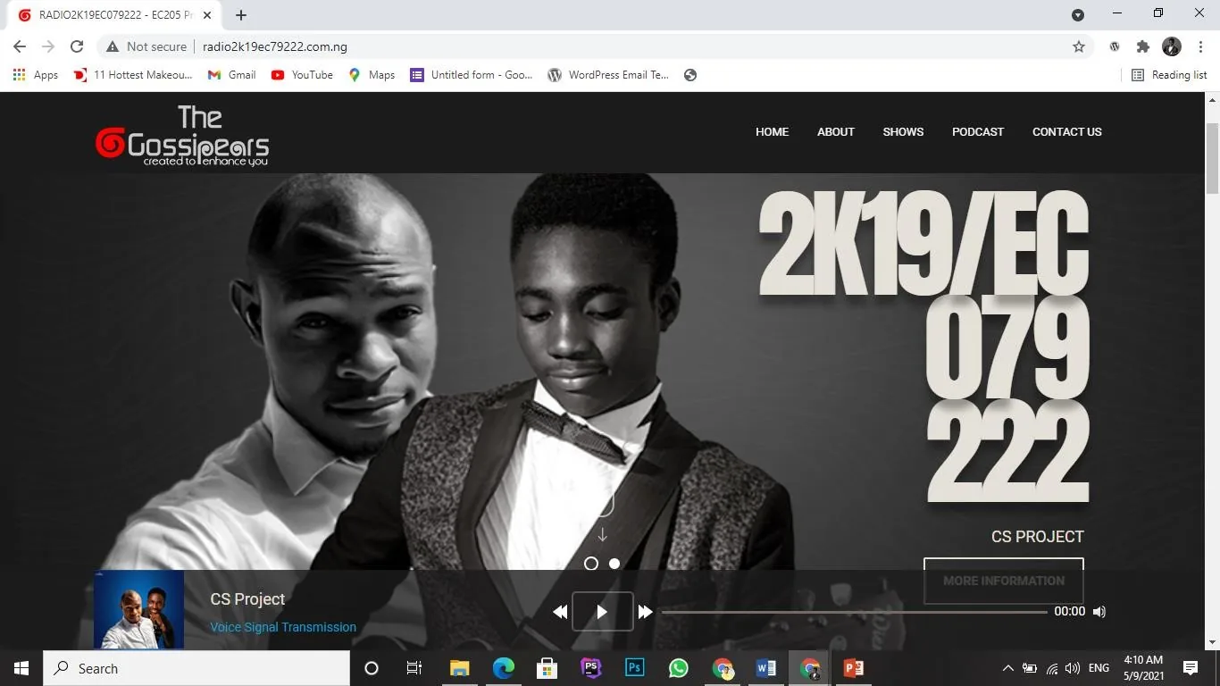Click the Voice Signal Transmission link
The image size is (1220, 686).
click(283, 627)
